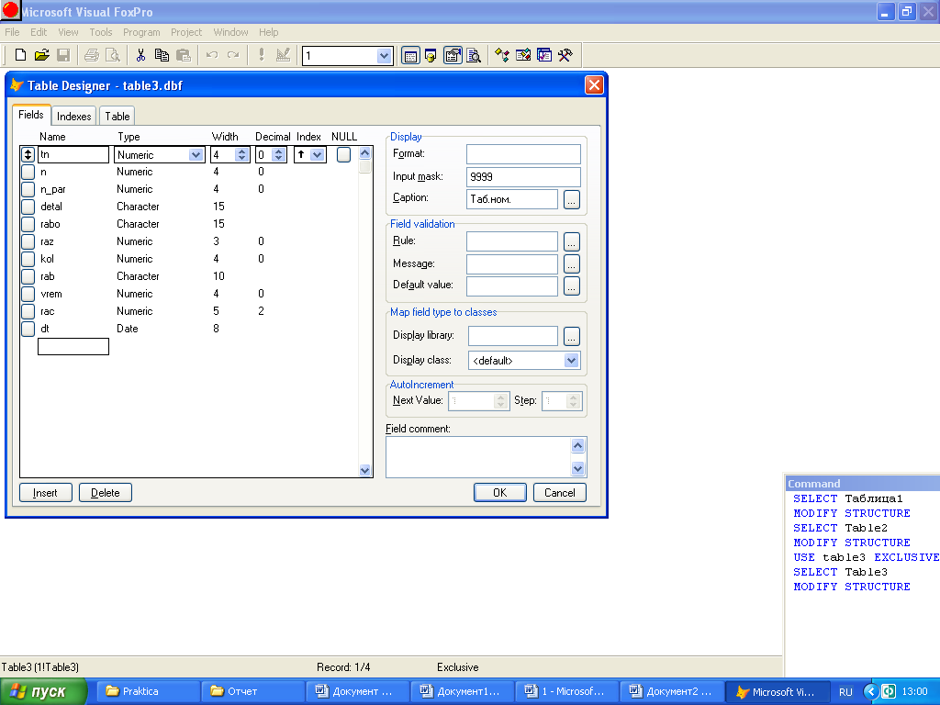Click the Class Browser toolbar icon
940x705 pixels.
[x=502, y=56]
